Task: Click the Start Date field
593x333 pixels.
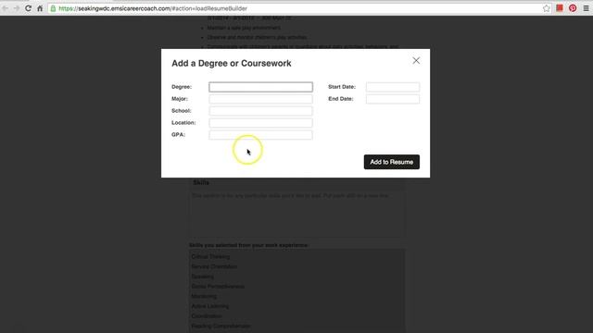Action: click(x=393, y=87)
